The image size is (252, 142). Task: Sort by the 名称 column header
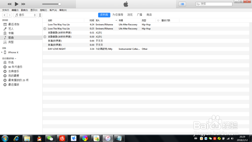(x=66, y=20)
